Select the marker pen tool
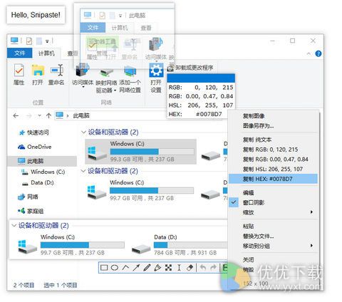The height and width of the screenshot is (302, 342). (157, 268)
